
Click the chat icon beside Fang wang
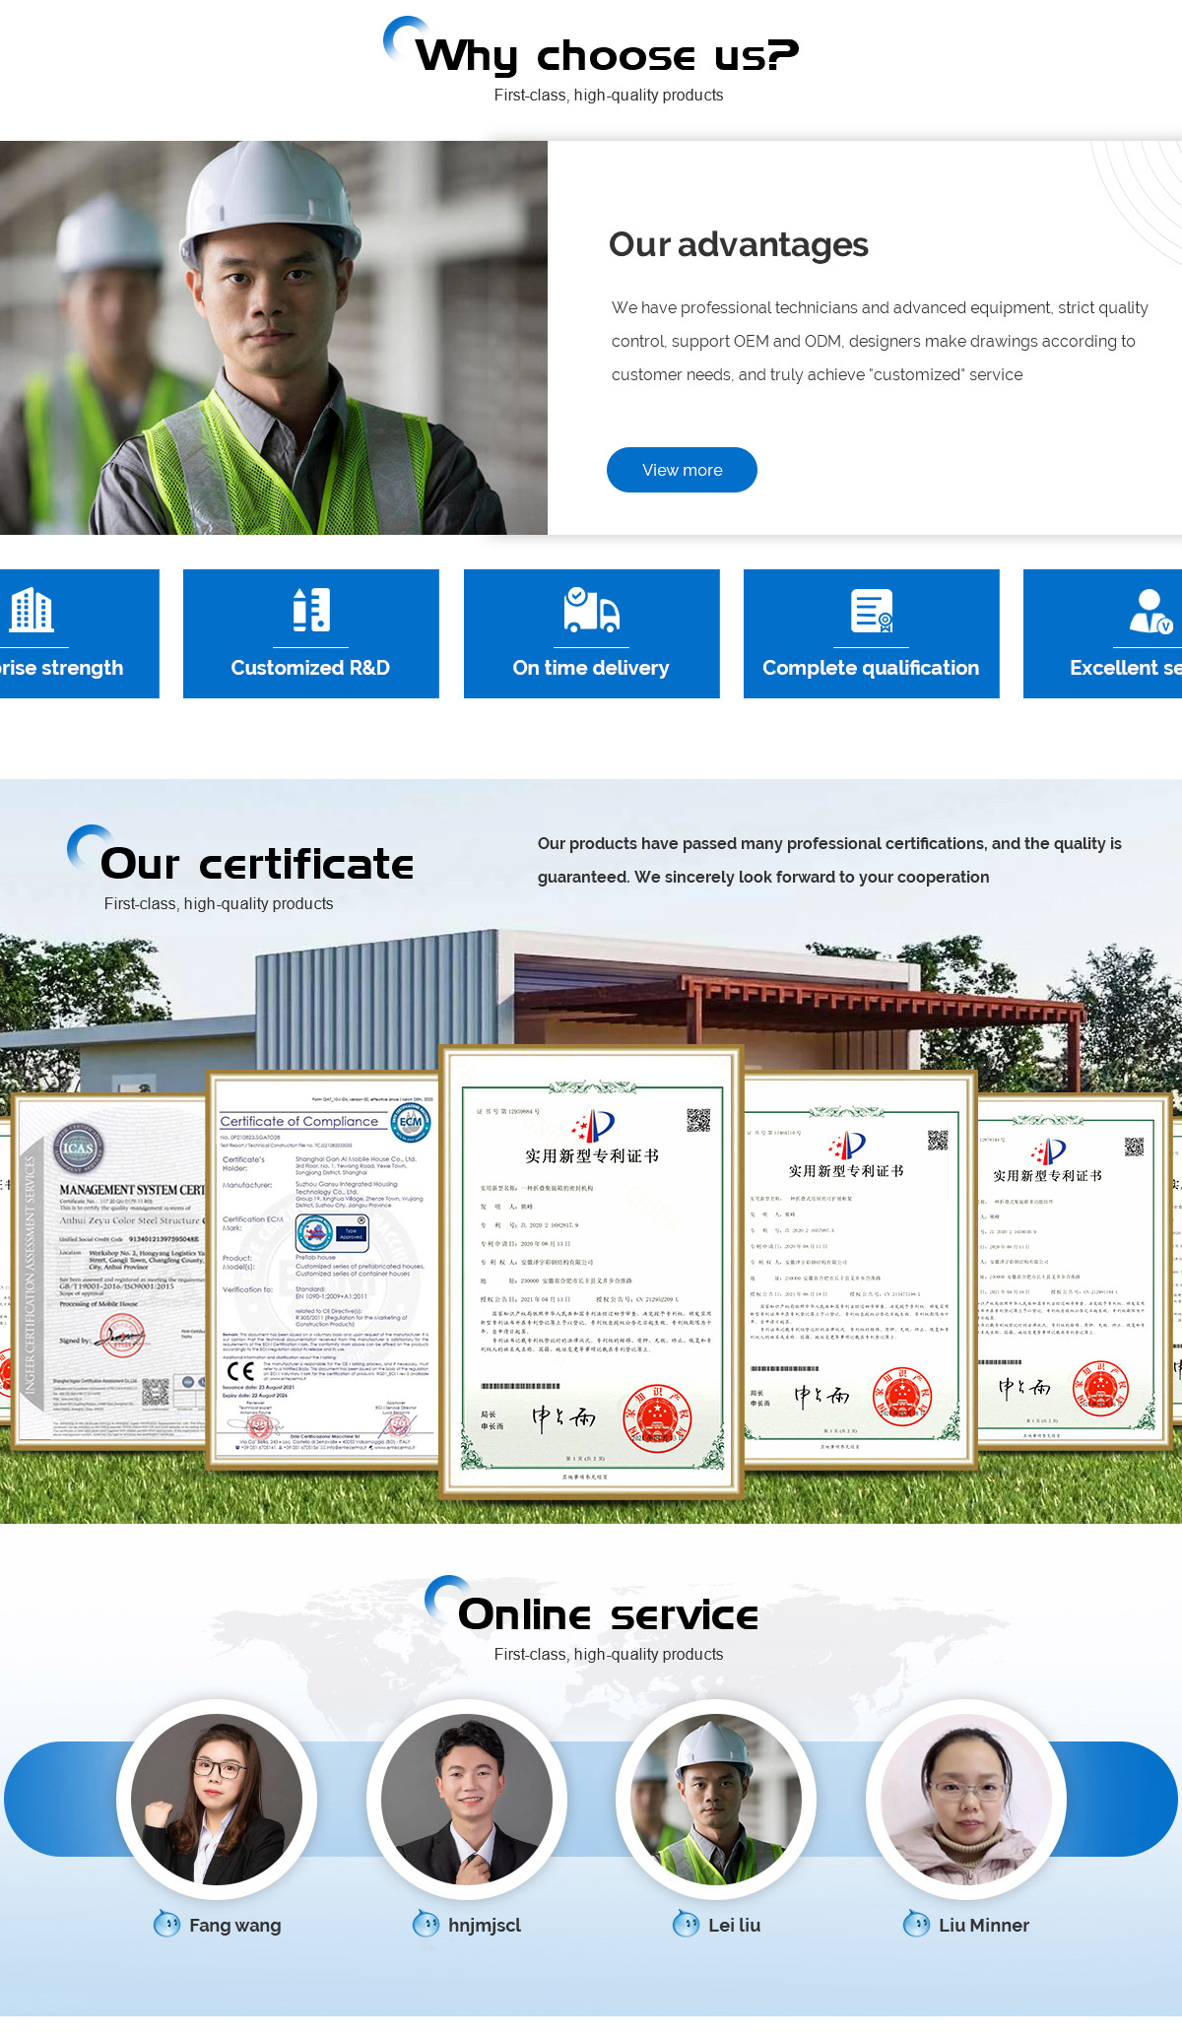point(166,1923)
